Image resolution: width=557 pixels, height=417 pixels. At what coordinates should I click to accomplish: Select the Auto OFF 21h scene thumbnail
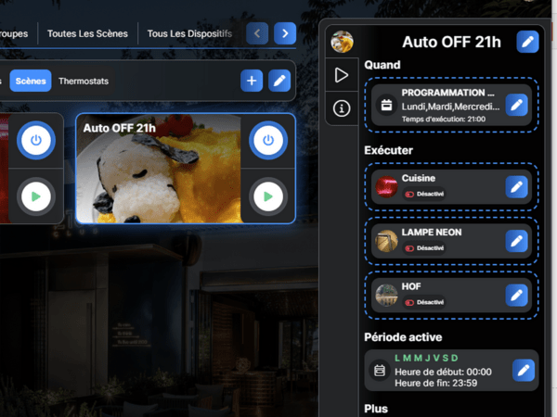158,176
